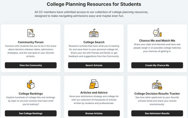Click the College Search school building icon
Screen dimensions: 188x118
coord(94,33)
